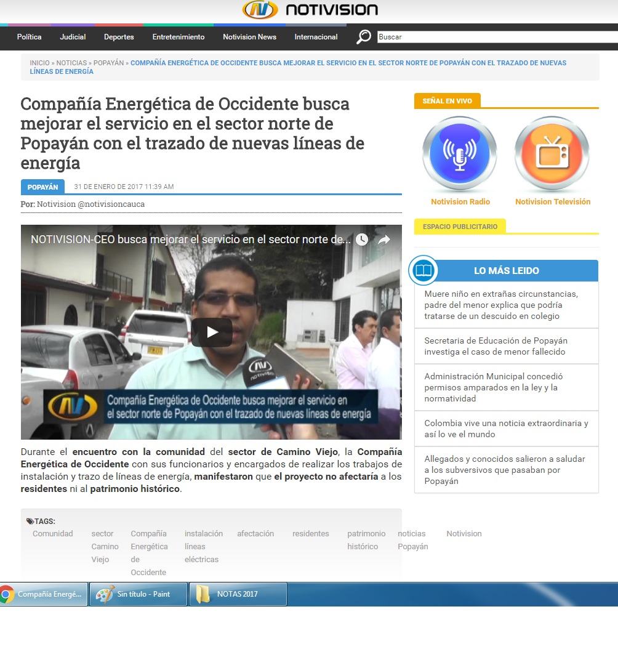Click the date '31 DE ENERO DE 2017 11:39 AM'

click(x=124, y=187)
